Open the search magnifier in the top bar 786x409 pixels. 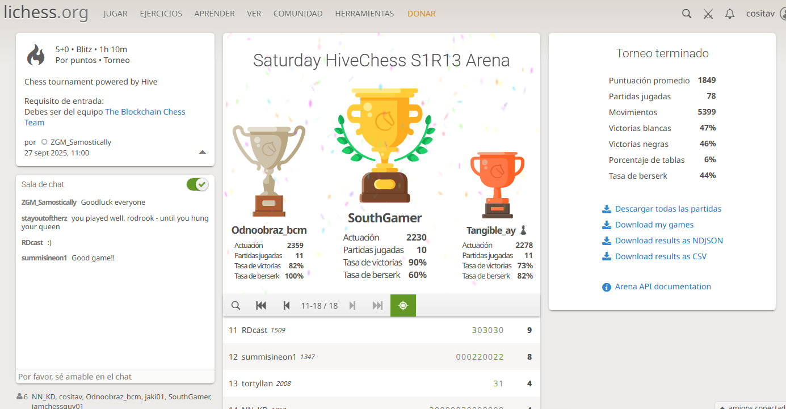click(687, 14)
